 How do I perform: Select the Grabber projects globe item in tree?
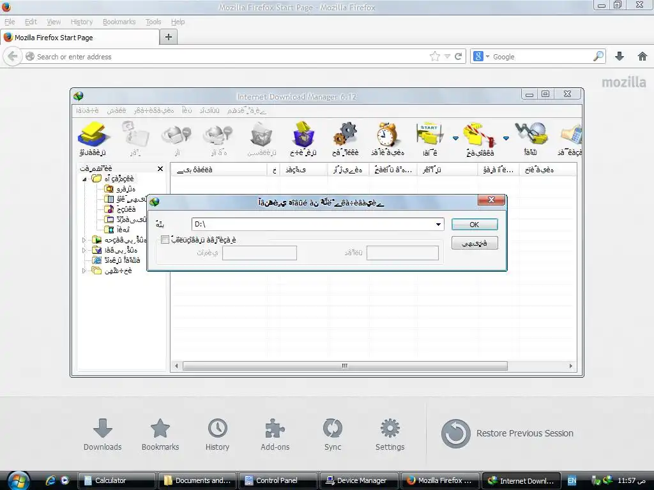[116, 260]
